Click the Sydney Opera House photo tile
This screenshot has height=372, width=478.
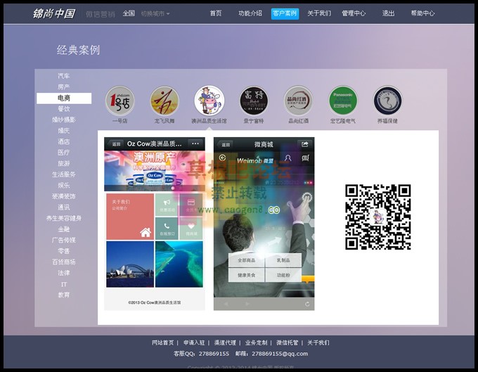(130, 264)
